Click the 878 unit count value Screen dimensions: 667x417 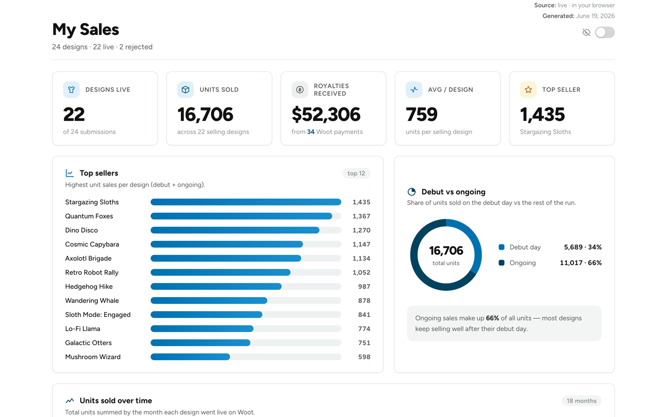point(364,301)
